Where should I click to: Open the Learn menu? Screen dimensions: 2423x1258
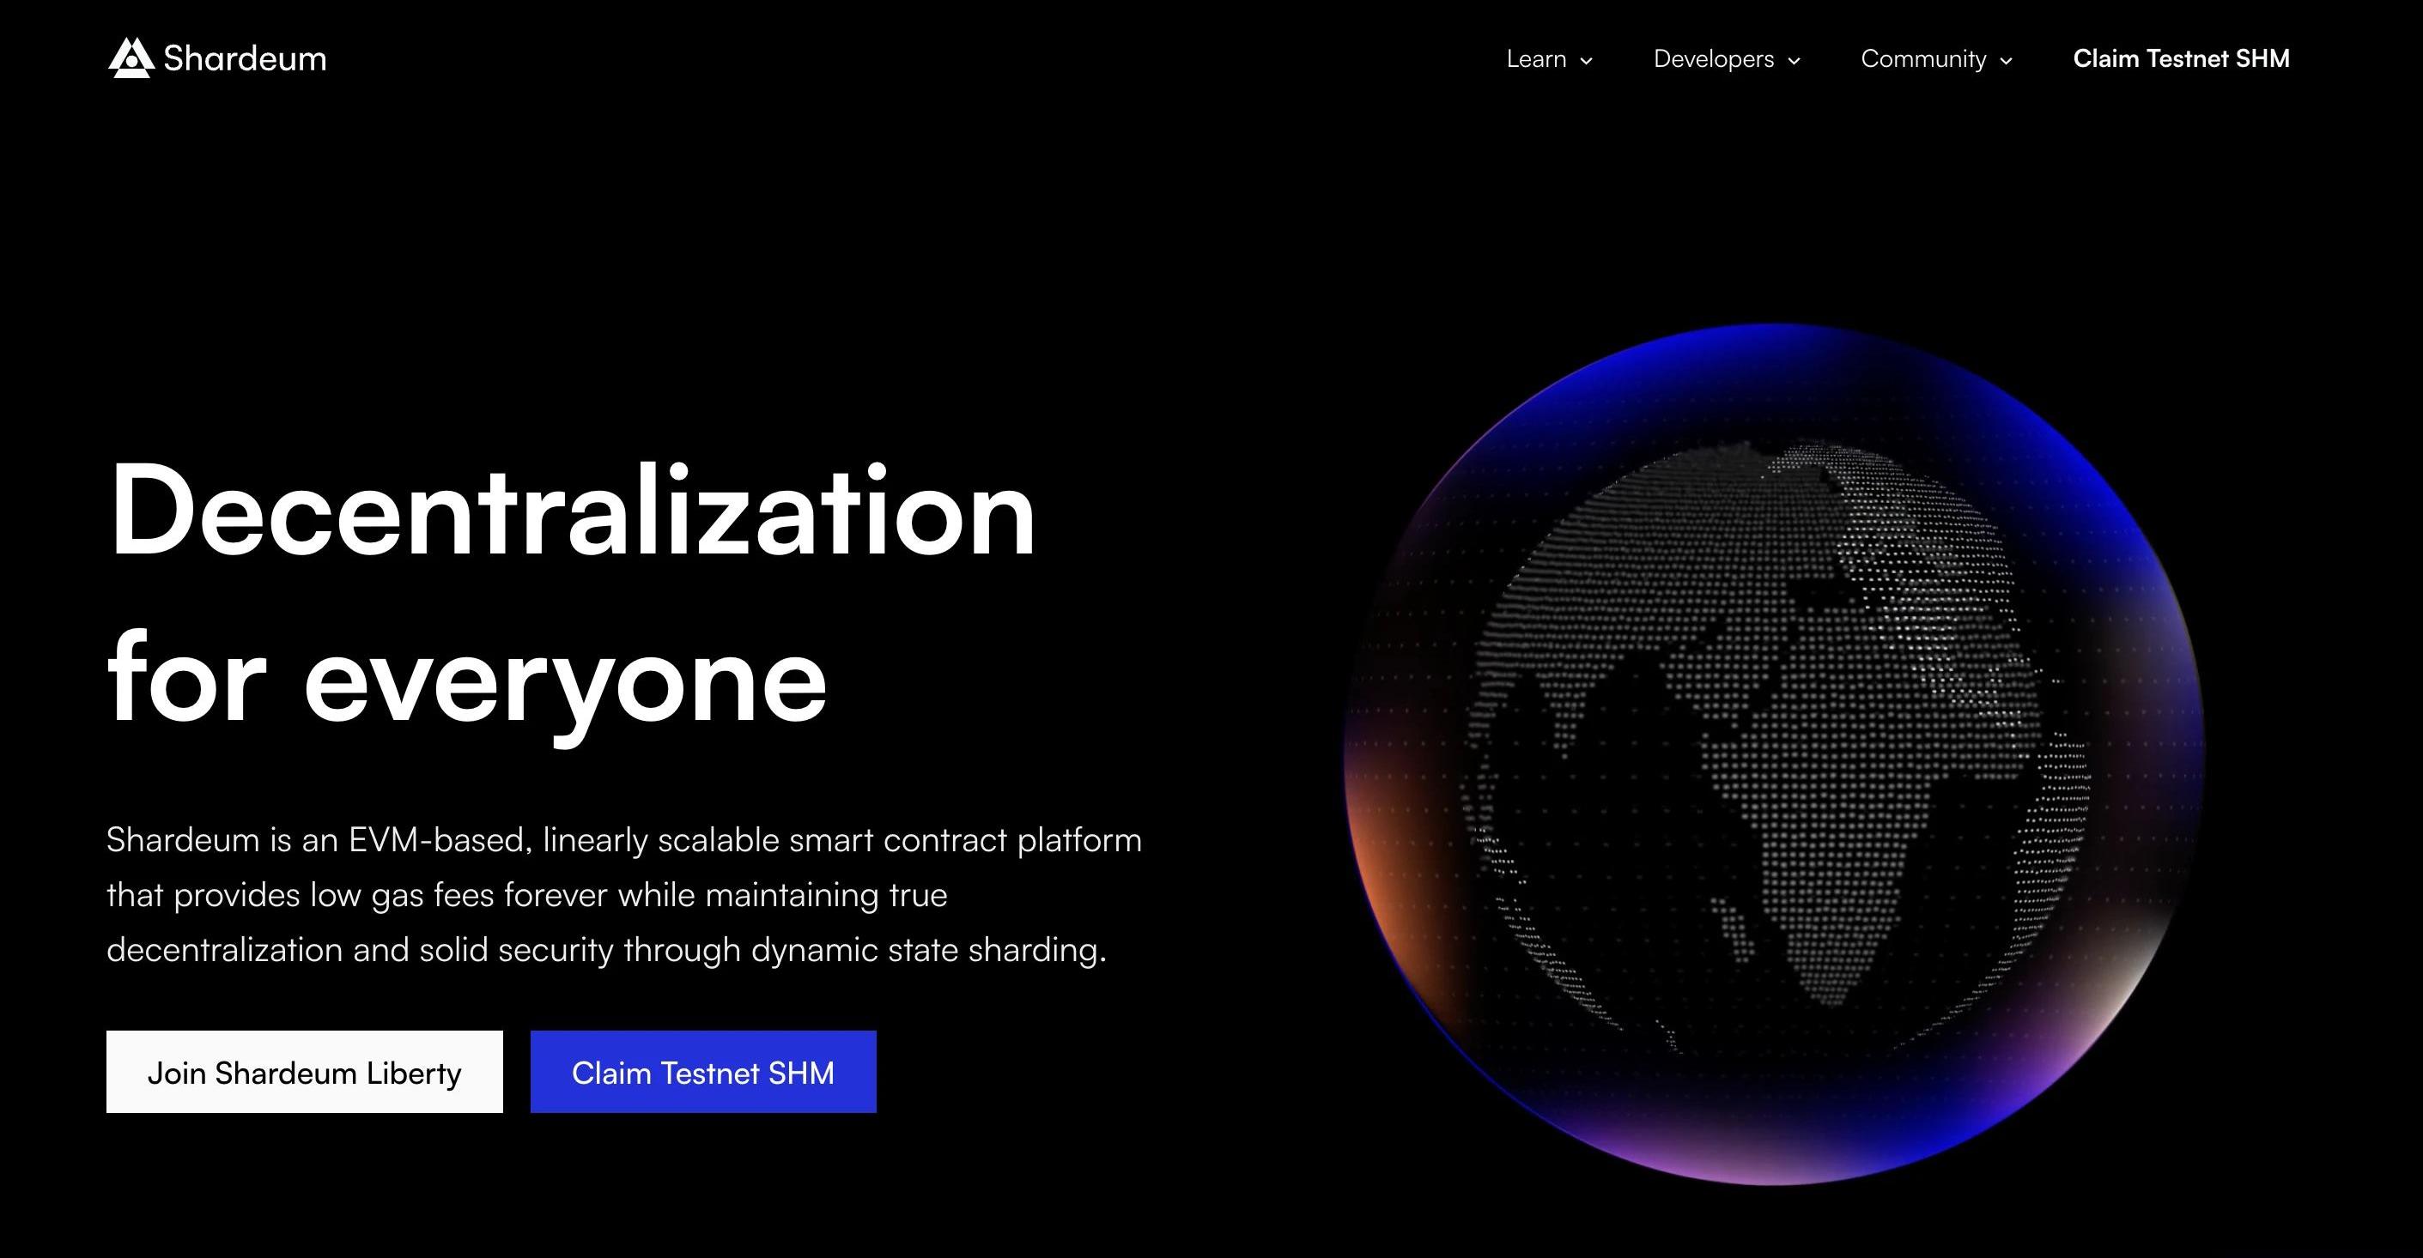[1536, 59]
